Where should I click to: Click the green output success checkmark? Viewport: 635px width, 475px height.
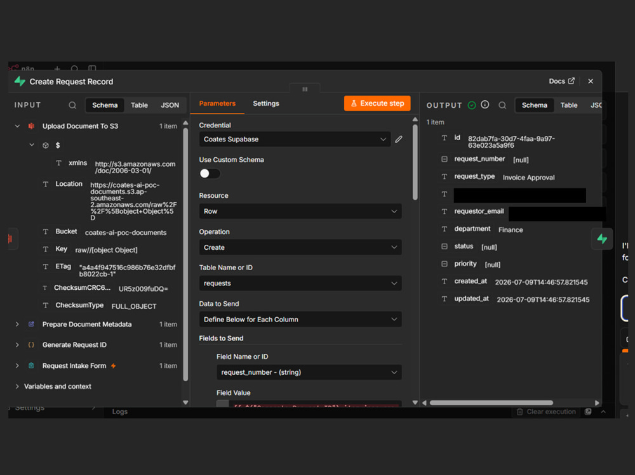click(472, 105)
